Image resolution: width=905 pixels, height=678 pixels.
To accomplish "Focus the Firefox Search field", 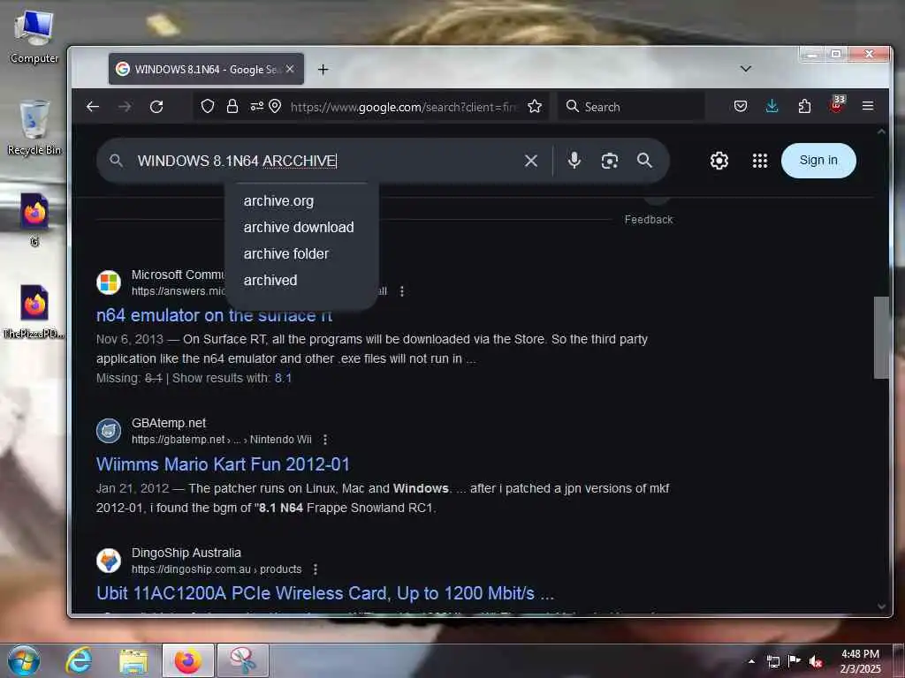I will (x=631, y=107).
